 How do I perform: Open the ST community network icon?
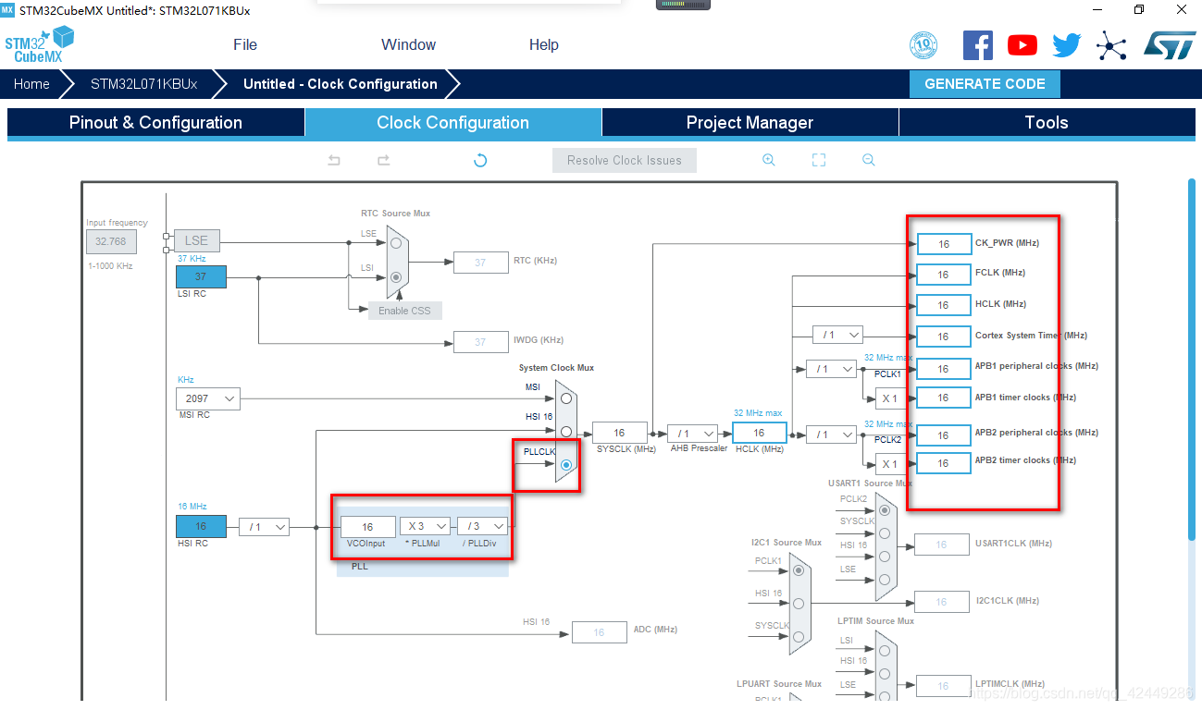point(1111,45)
